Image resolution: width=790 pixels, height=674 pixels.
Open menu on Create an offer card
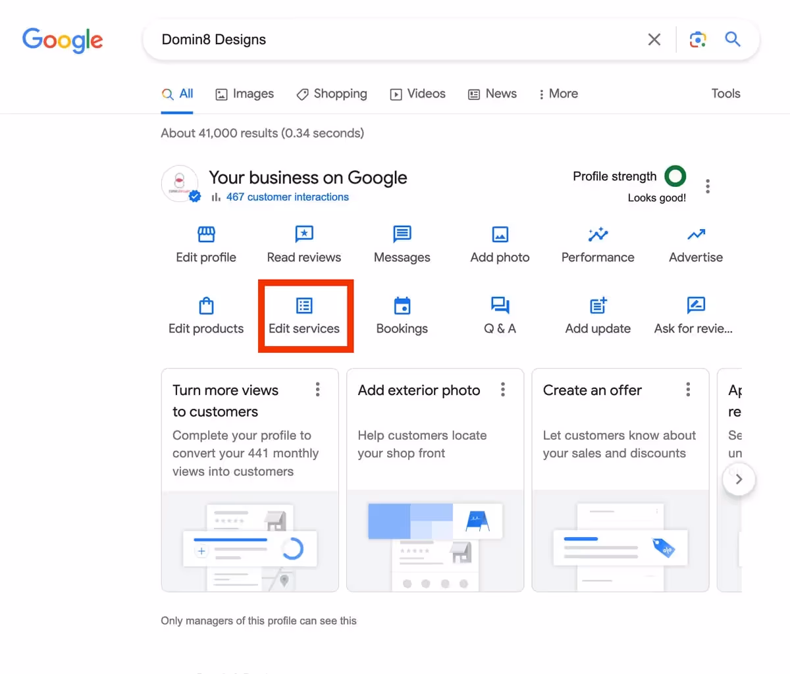(x=688, y=390)
